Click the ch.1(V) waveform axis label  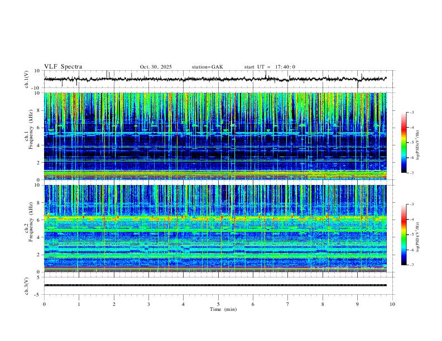coord(27,79)
